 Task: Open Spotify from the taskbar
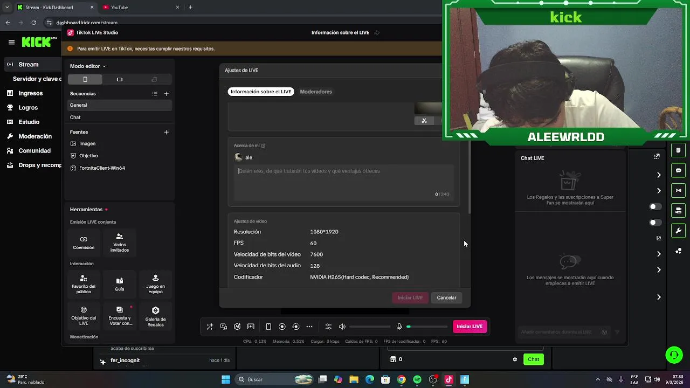(x=417, y=379)
